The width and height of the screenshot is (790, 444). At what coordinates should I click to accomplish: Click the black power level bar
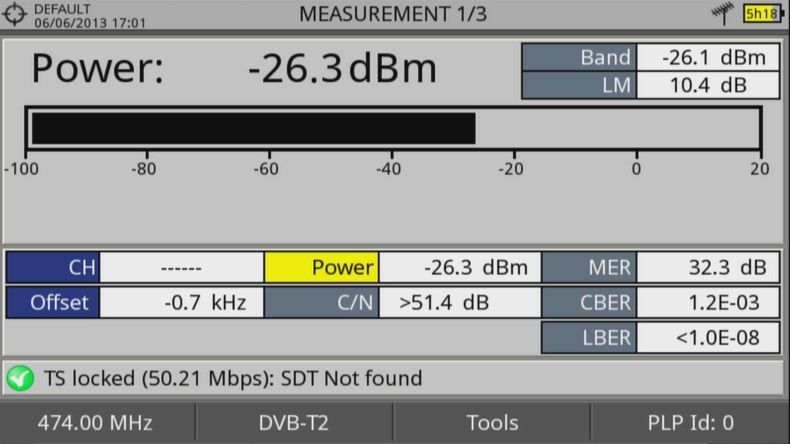coord(253,129)
